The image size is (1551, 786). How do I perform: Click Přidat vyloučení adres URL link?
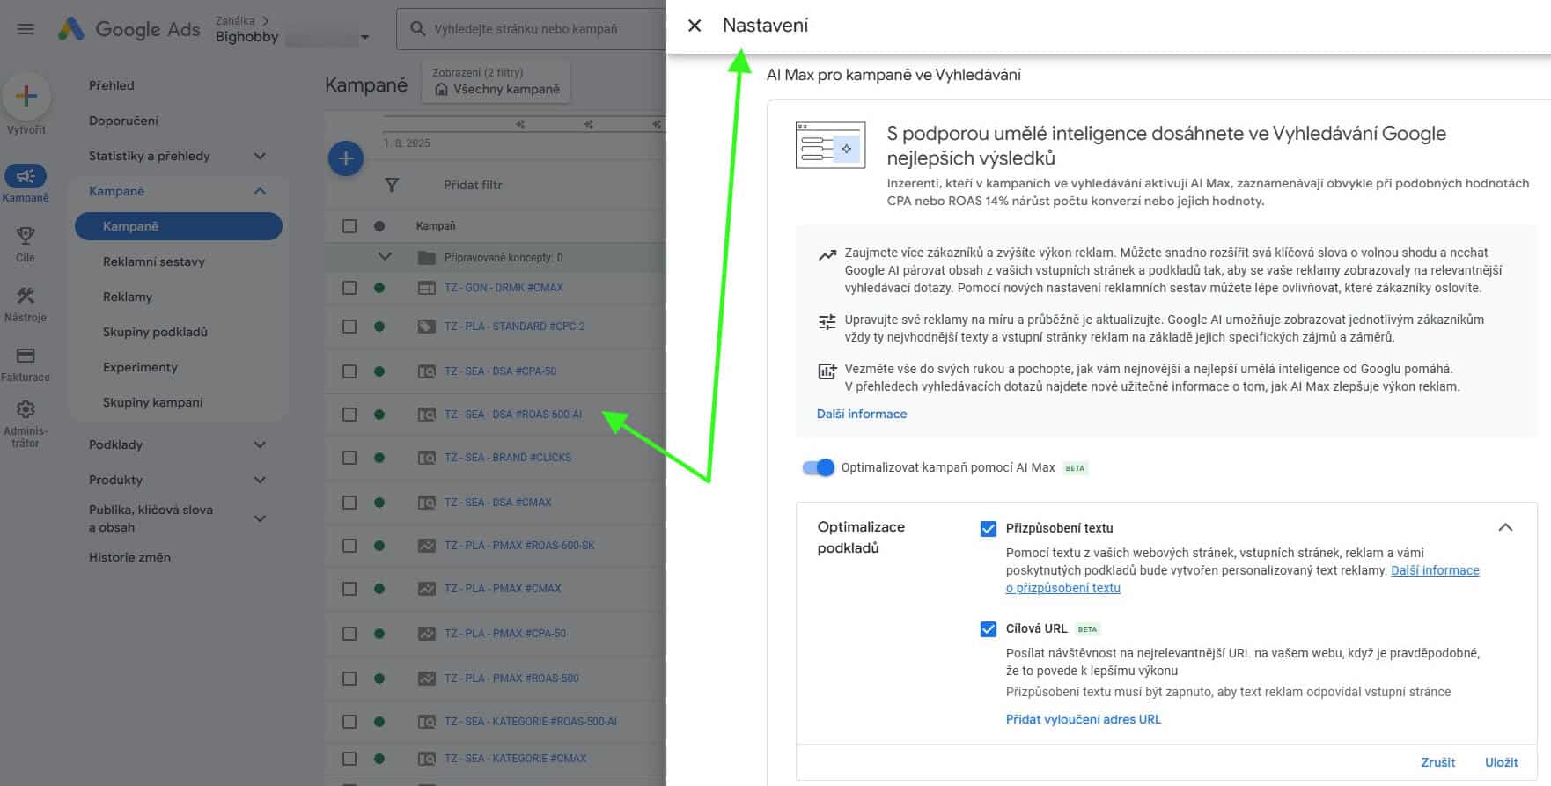point(1083,719)
